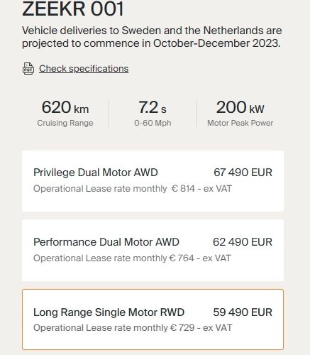Screen dimensions: 310x355
Task: Open the Check specifications link
Action: point(84,69)
